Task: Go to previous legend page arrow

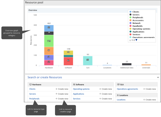Action: click(x=130, y=40)
